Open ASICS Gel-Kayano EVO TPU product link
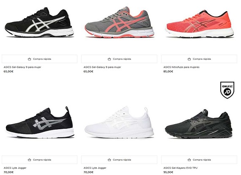Screen dimensions: 241x175 (181, 168)
